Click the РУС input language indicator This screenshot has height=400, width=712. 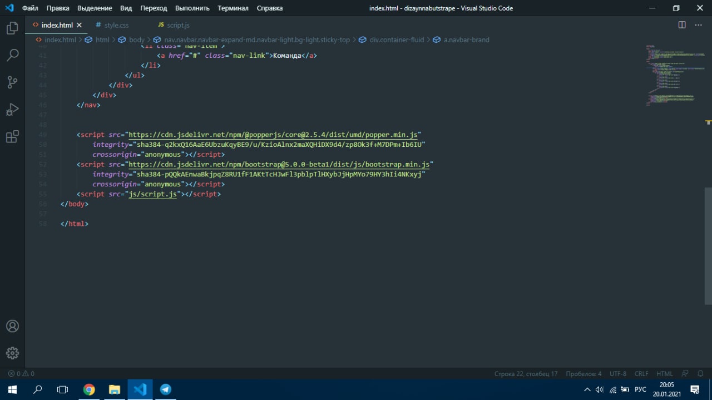click(641, 389)
